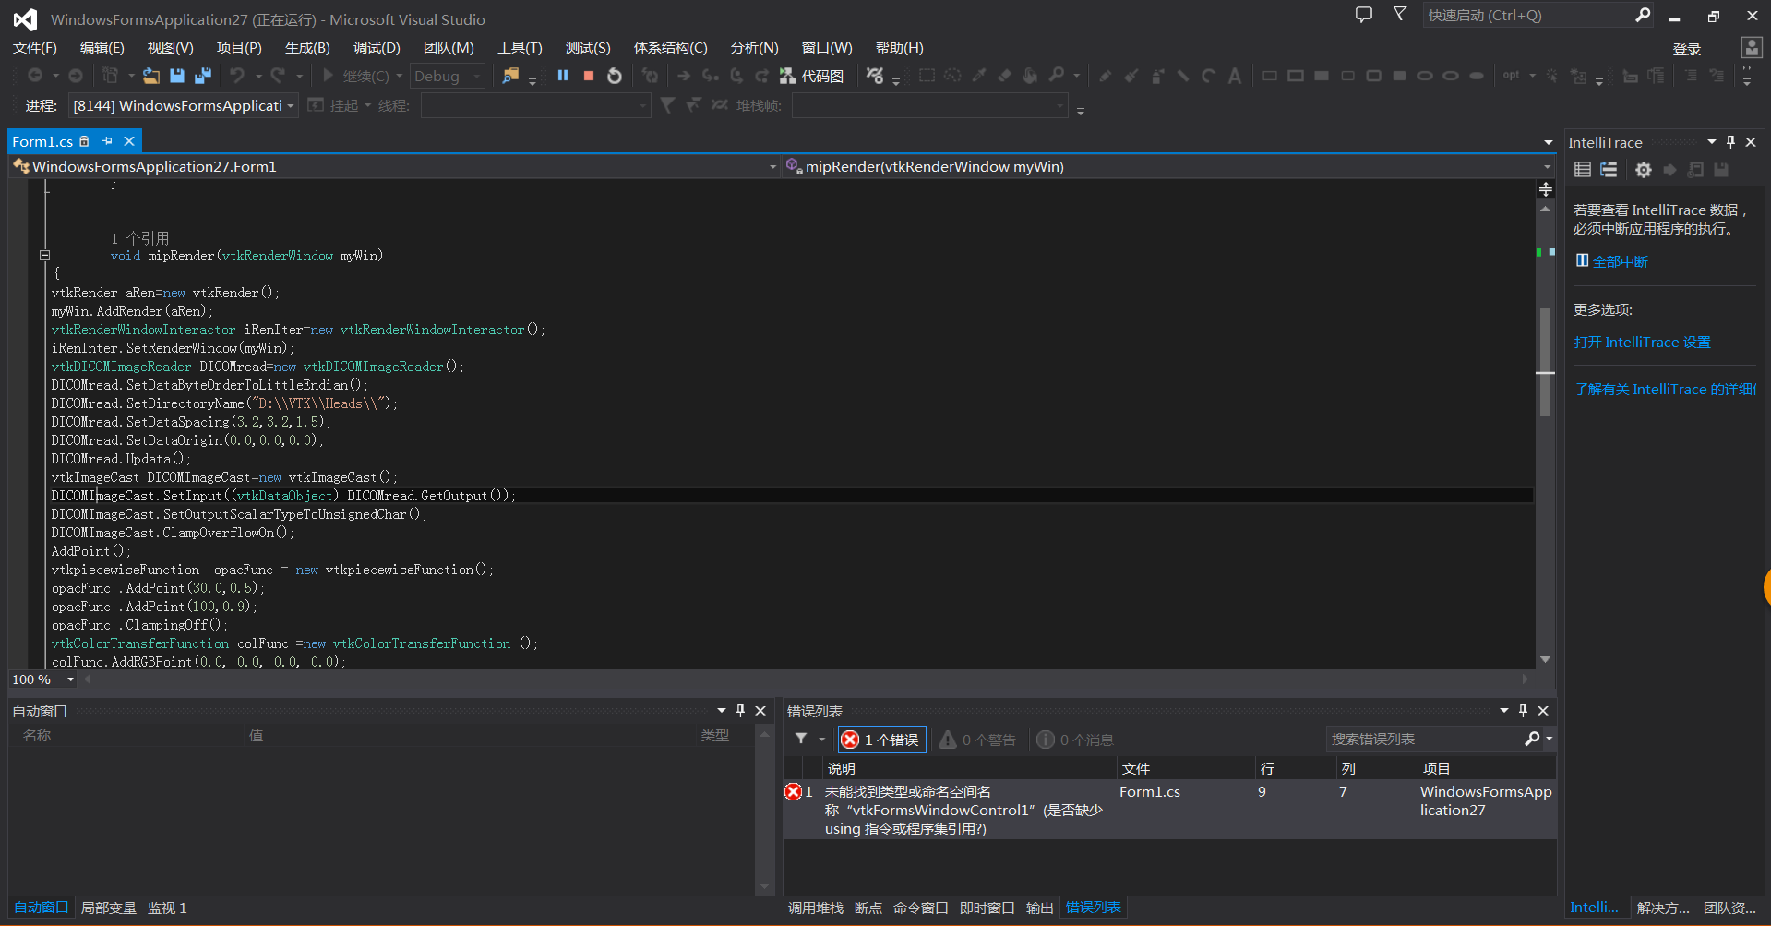This screenshot has height=926, width=1771.
Task: Open the Autos window options arrow
Action: pos(721,711)
